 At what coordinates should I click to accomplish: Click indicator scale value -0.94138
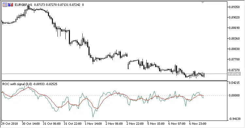click(x=234, y=119)
